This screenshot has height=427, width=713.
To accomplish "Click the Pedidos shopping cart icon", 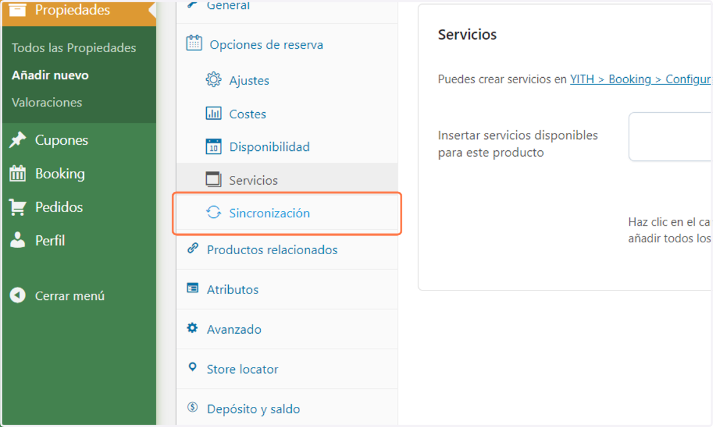I will coord(18,207).
